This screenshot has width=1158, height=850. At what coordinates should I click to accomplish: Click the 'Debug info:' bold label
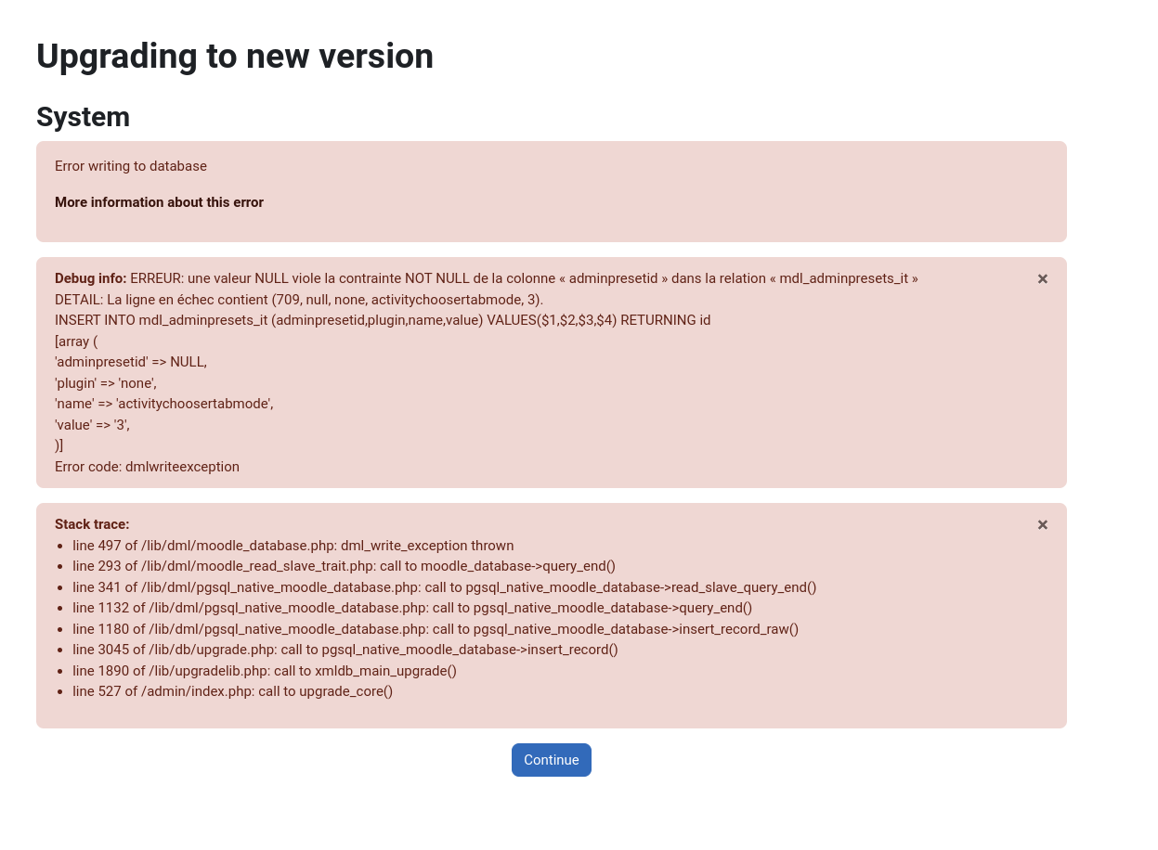(91, 278)
